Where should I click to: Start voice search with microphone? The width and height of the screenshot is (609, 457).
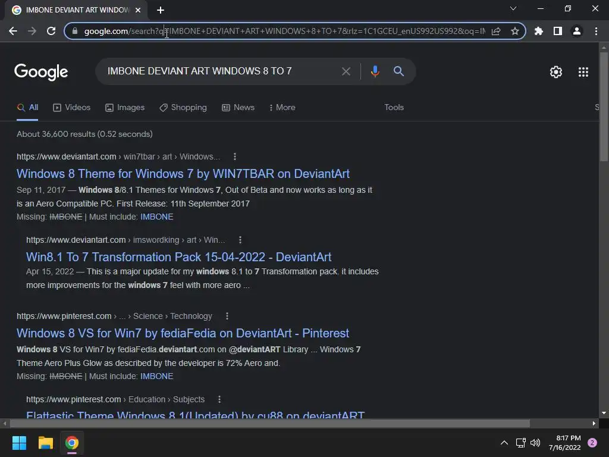tap(375, 71)
